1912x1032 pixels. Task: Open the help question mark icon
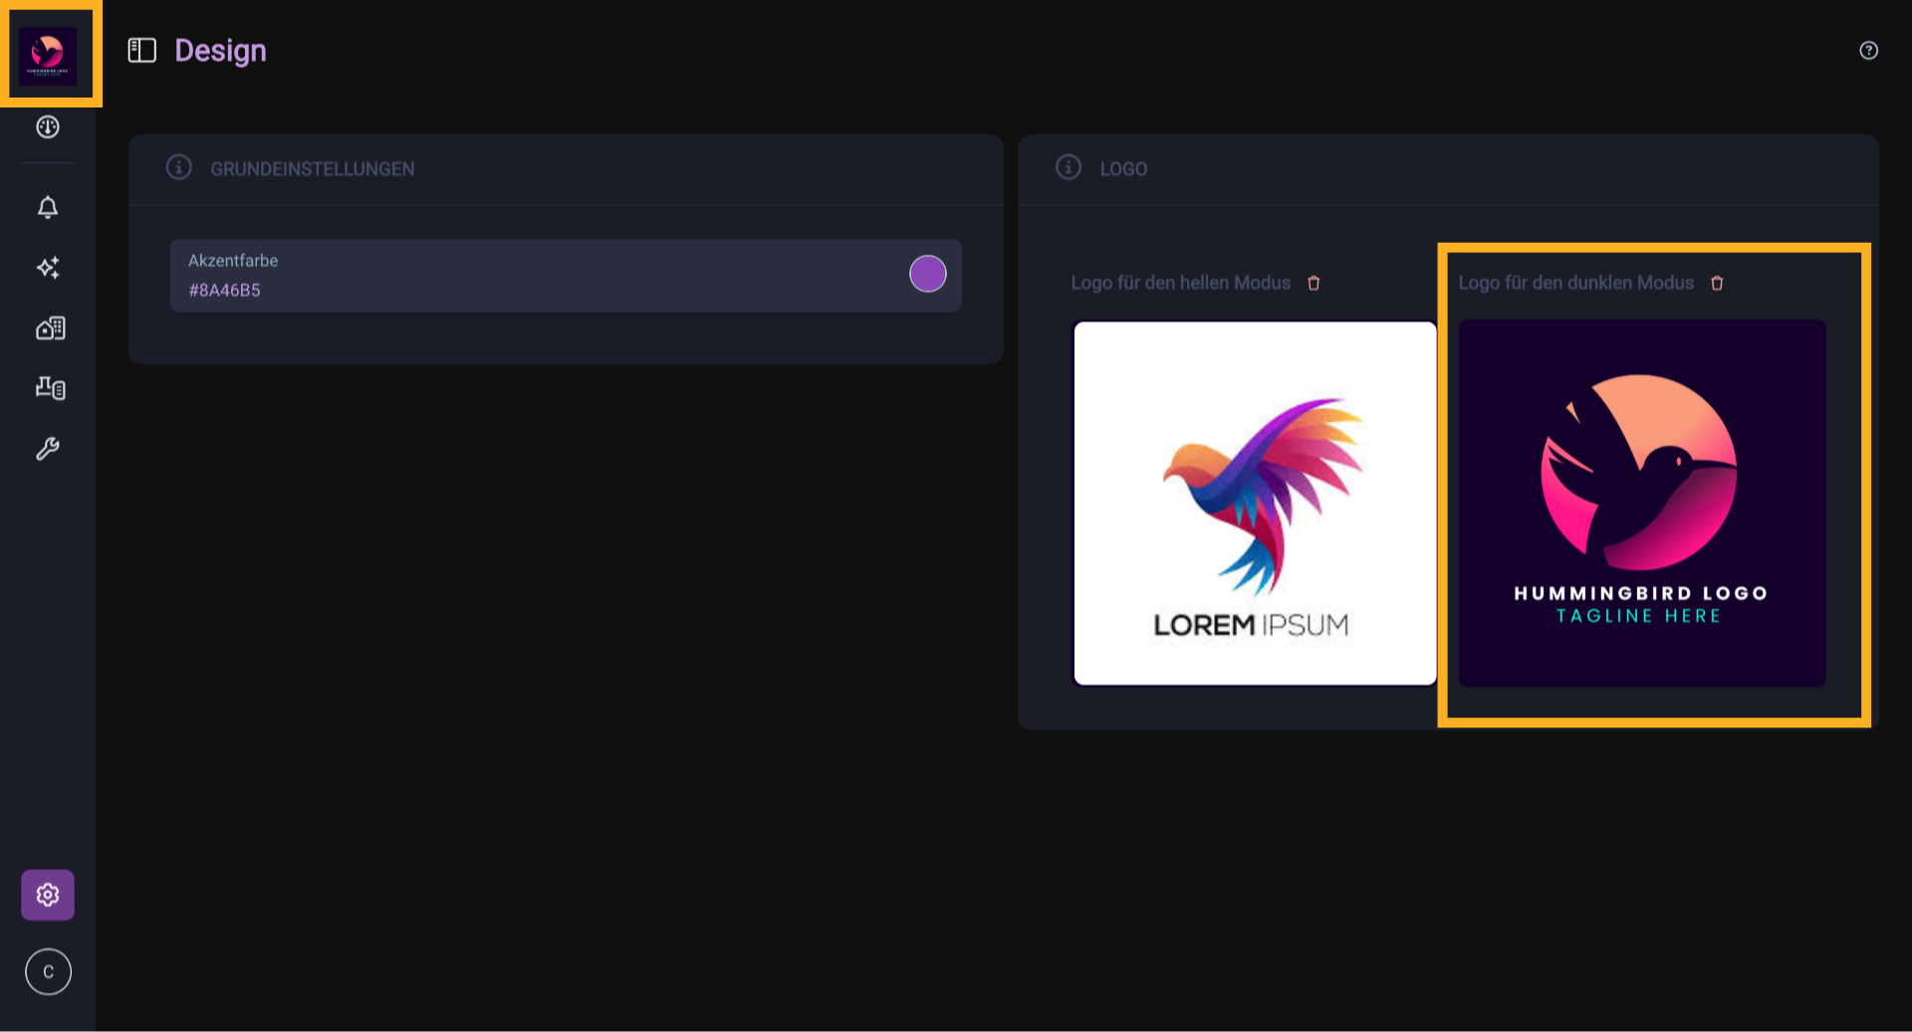(x=1868, y=51)
